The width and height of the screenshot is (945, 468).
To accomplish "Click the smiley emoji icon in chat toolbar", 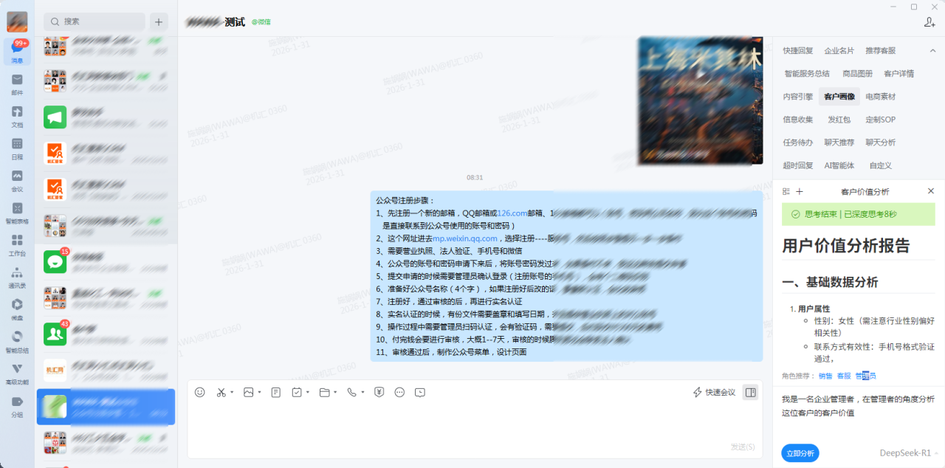I will pyautogui.click(x=199, y=392).
